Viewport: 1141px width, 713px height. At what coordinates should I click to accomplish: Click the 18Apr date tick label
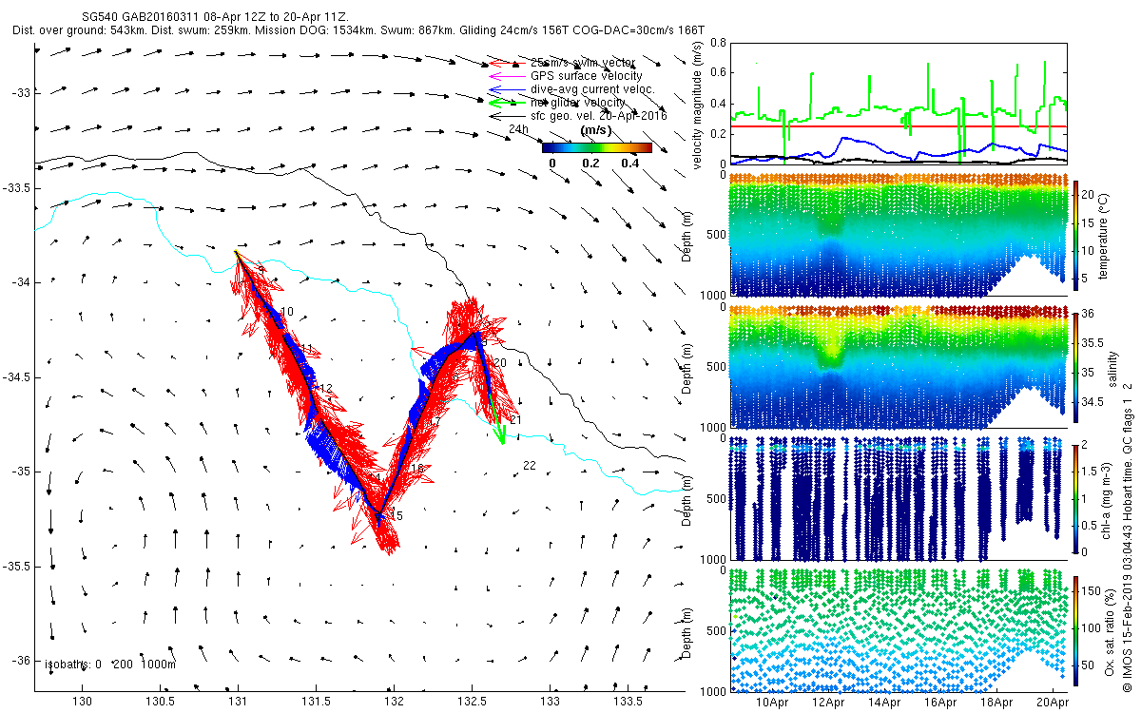[997, 703]
